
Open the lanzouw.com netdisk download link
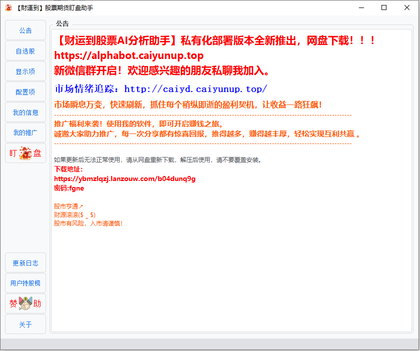pos(124,178)
